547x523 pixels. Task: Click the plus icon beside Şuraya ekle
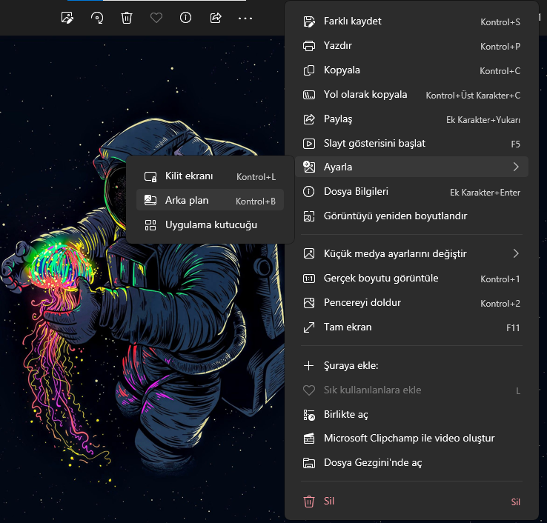coord(309,366)
